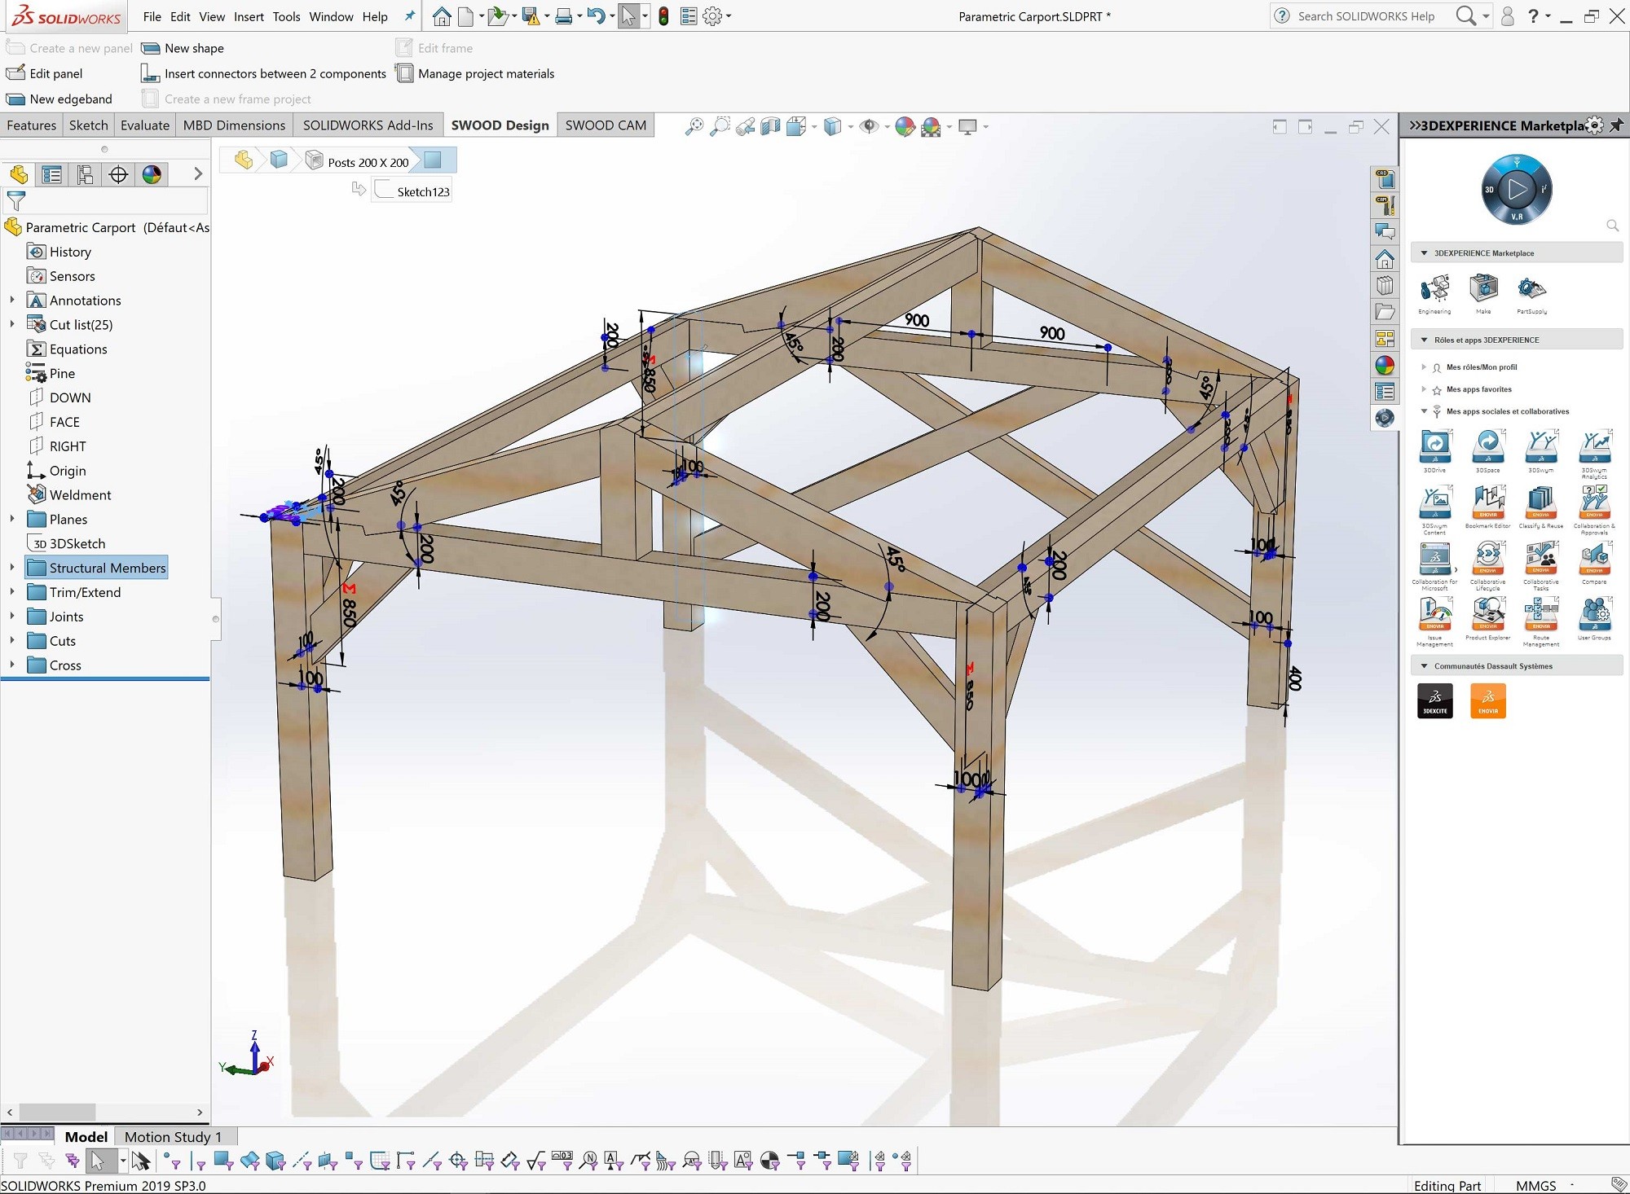Select the DimXpertManager crosshair tab icon

tap(118, 174)
